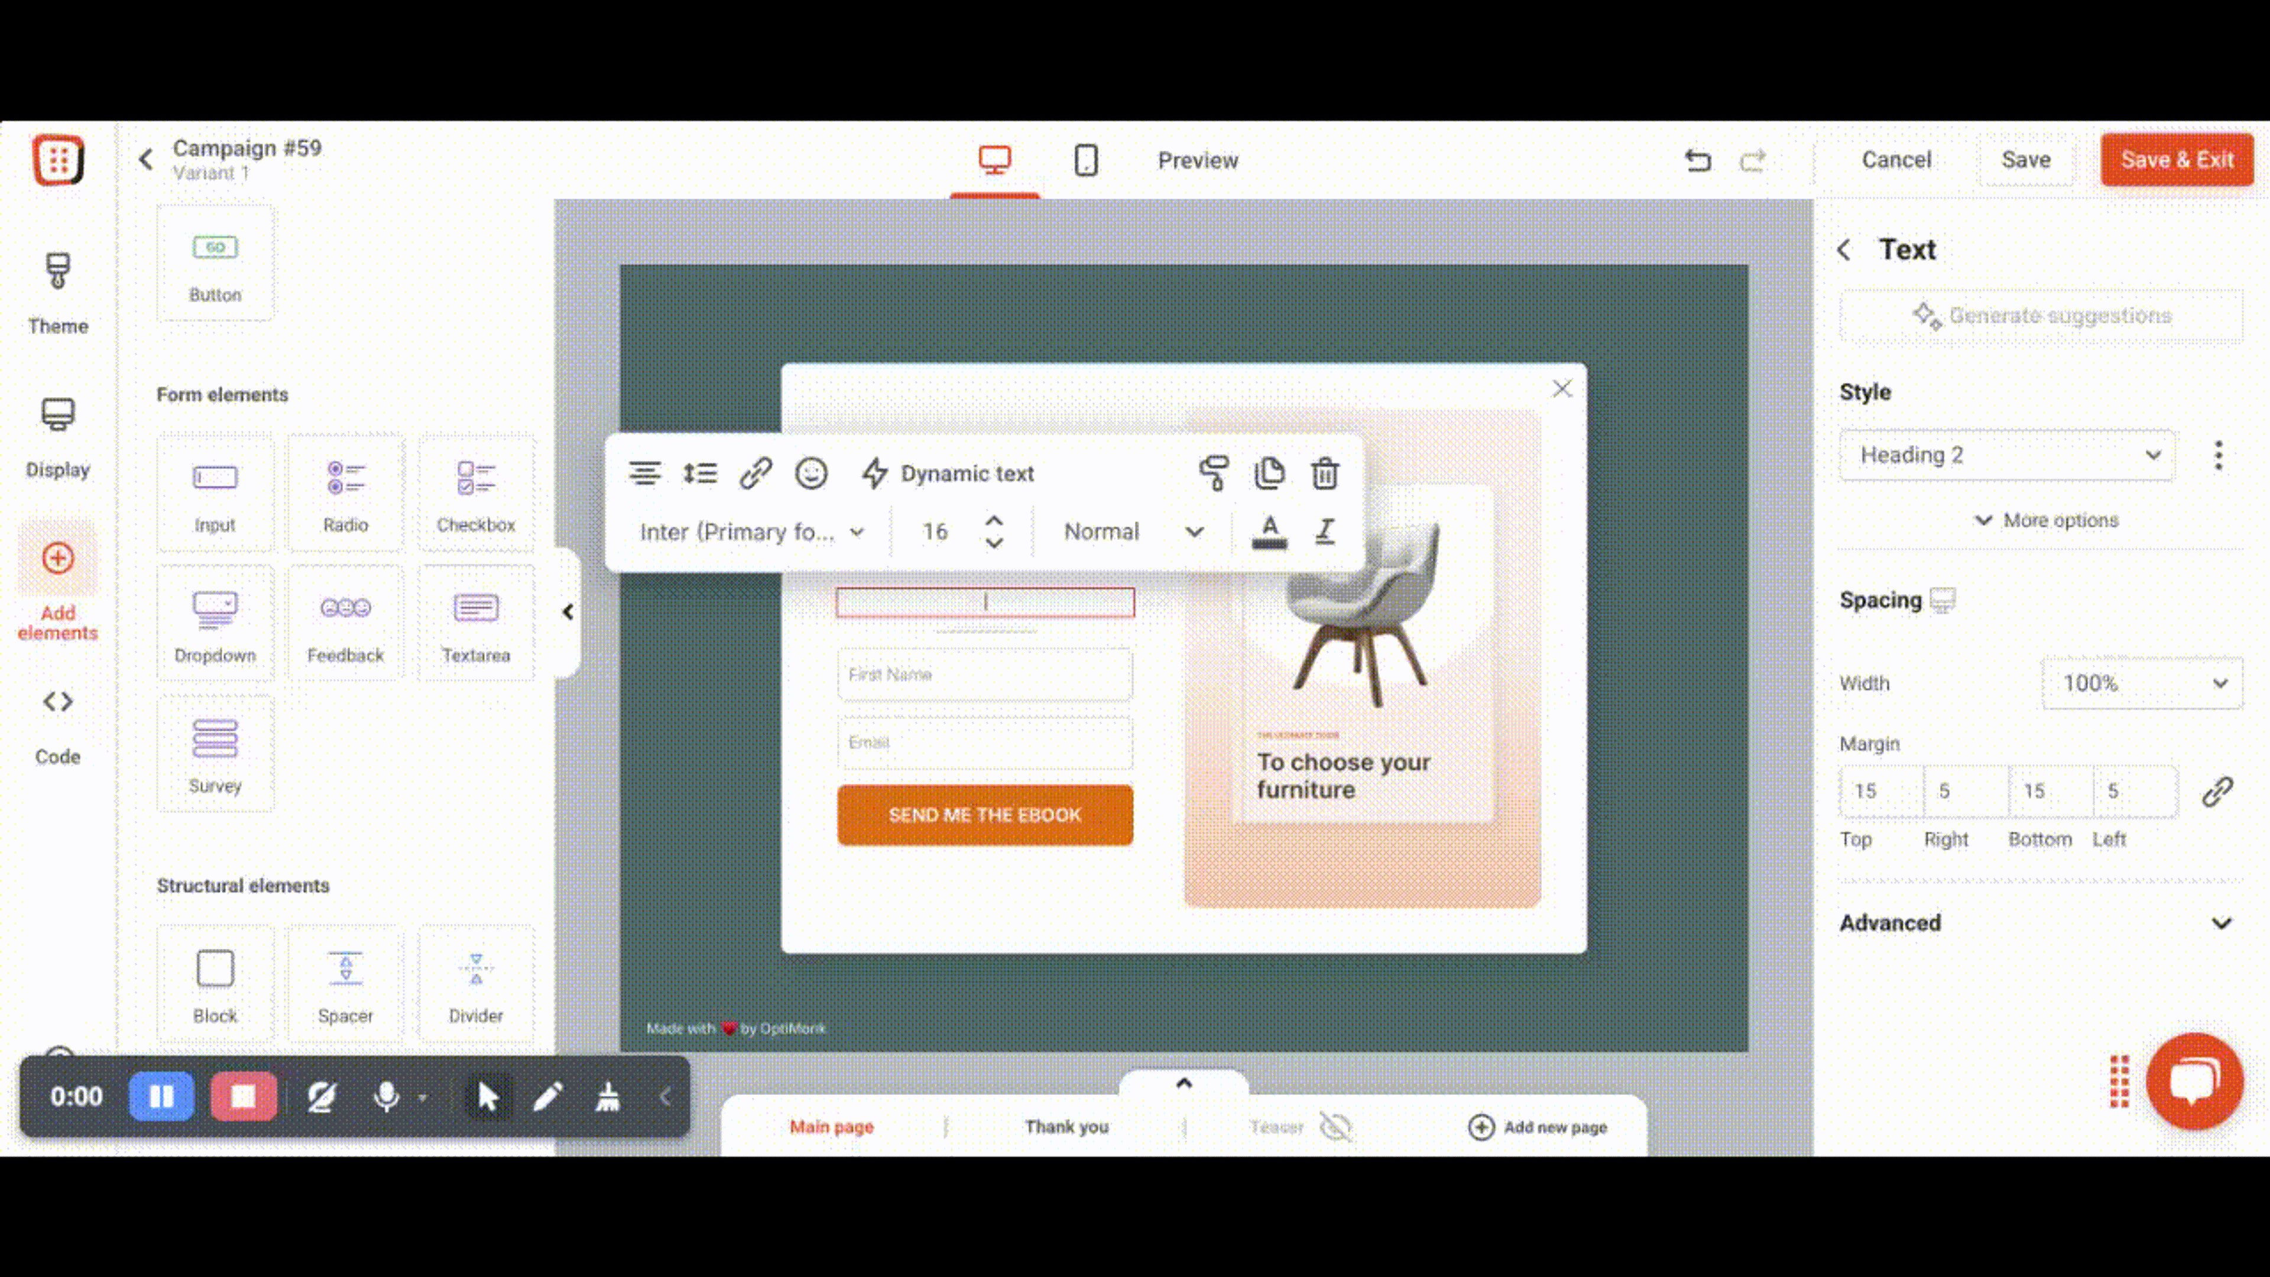Open the Heading 2 style dropdown
This screenshot has height=1277, width=2270.
pyautogui.click(x=2006, y=455)
